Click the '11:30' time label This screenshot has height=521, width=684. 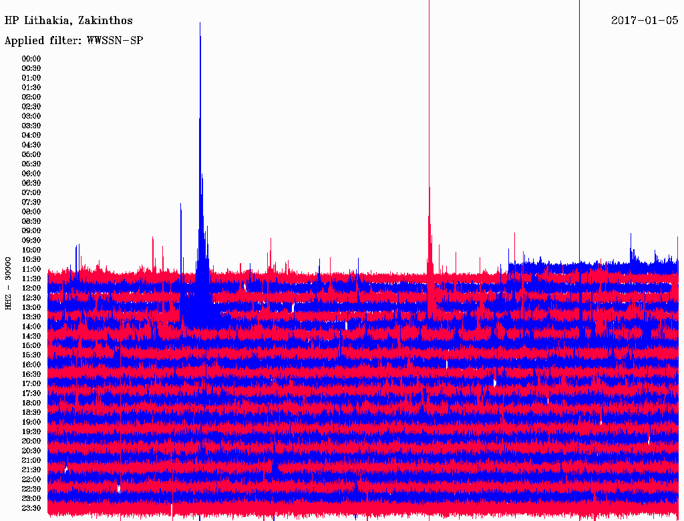click(31, 279)
